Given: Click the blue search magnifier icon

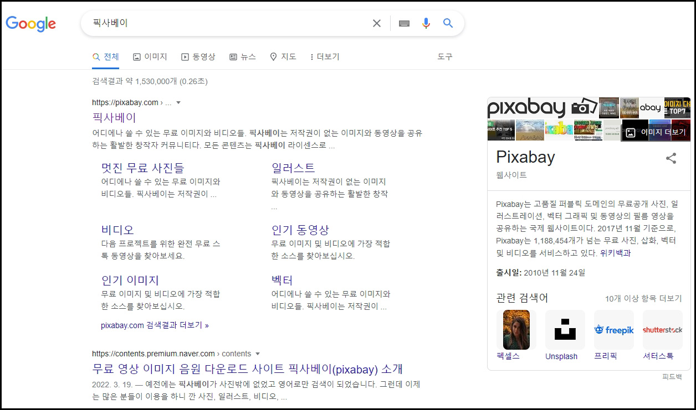Looking at the screenshot, I should tap(448, 23).
